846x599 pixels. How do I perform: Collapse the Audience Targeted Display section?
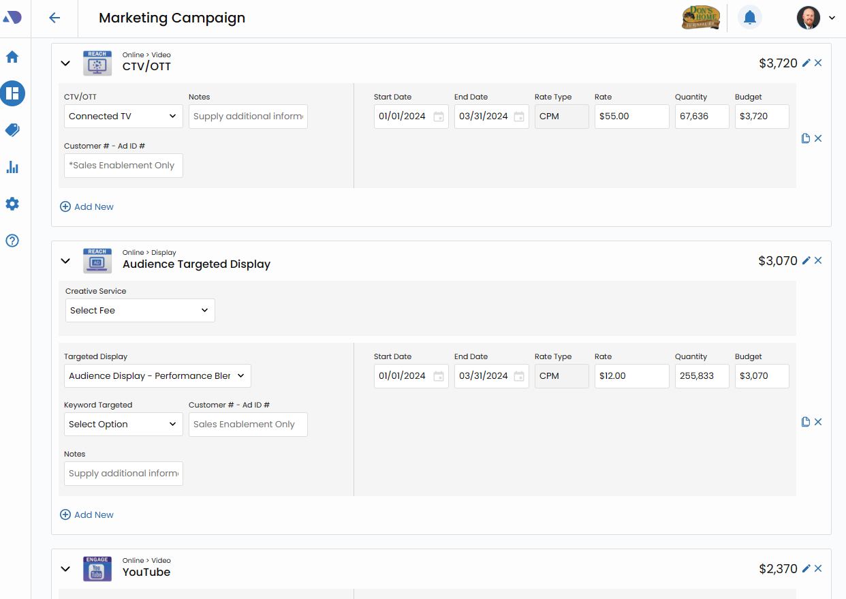coord(65,261)
